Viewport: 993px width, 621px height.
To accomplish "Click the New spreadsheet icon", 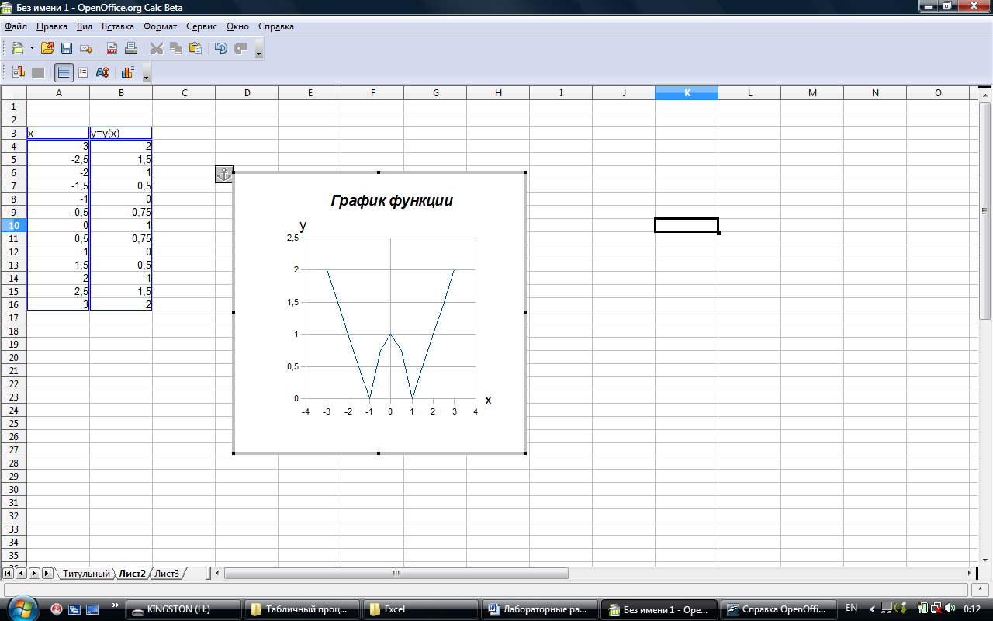I will pos(17,48).
